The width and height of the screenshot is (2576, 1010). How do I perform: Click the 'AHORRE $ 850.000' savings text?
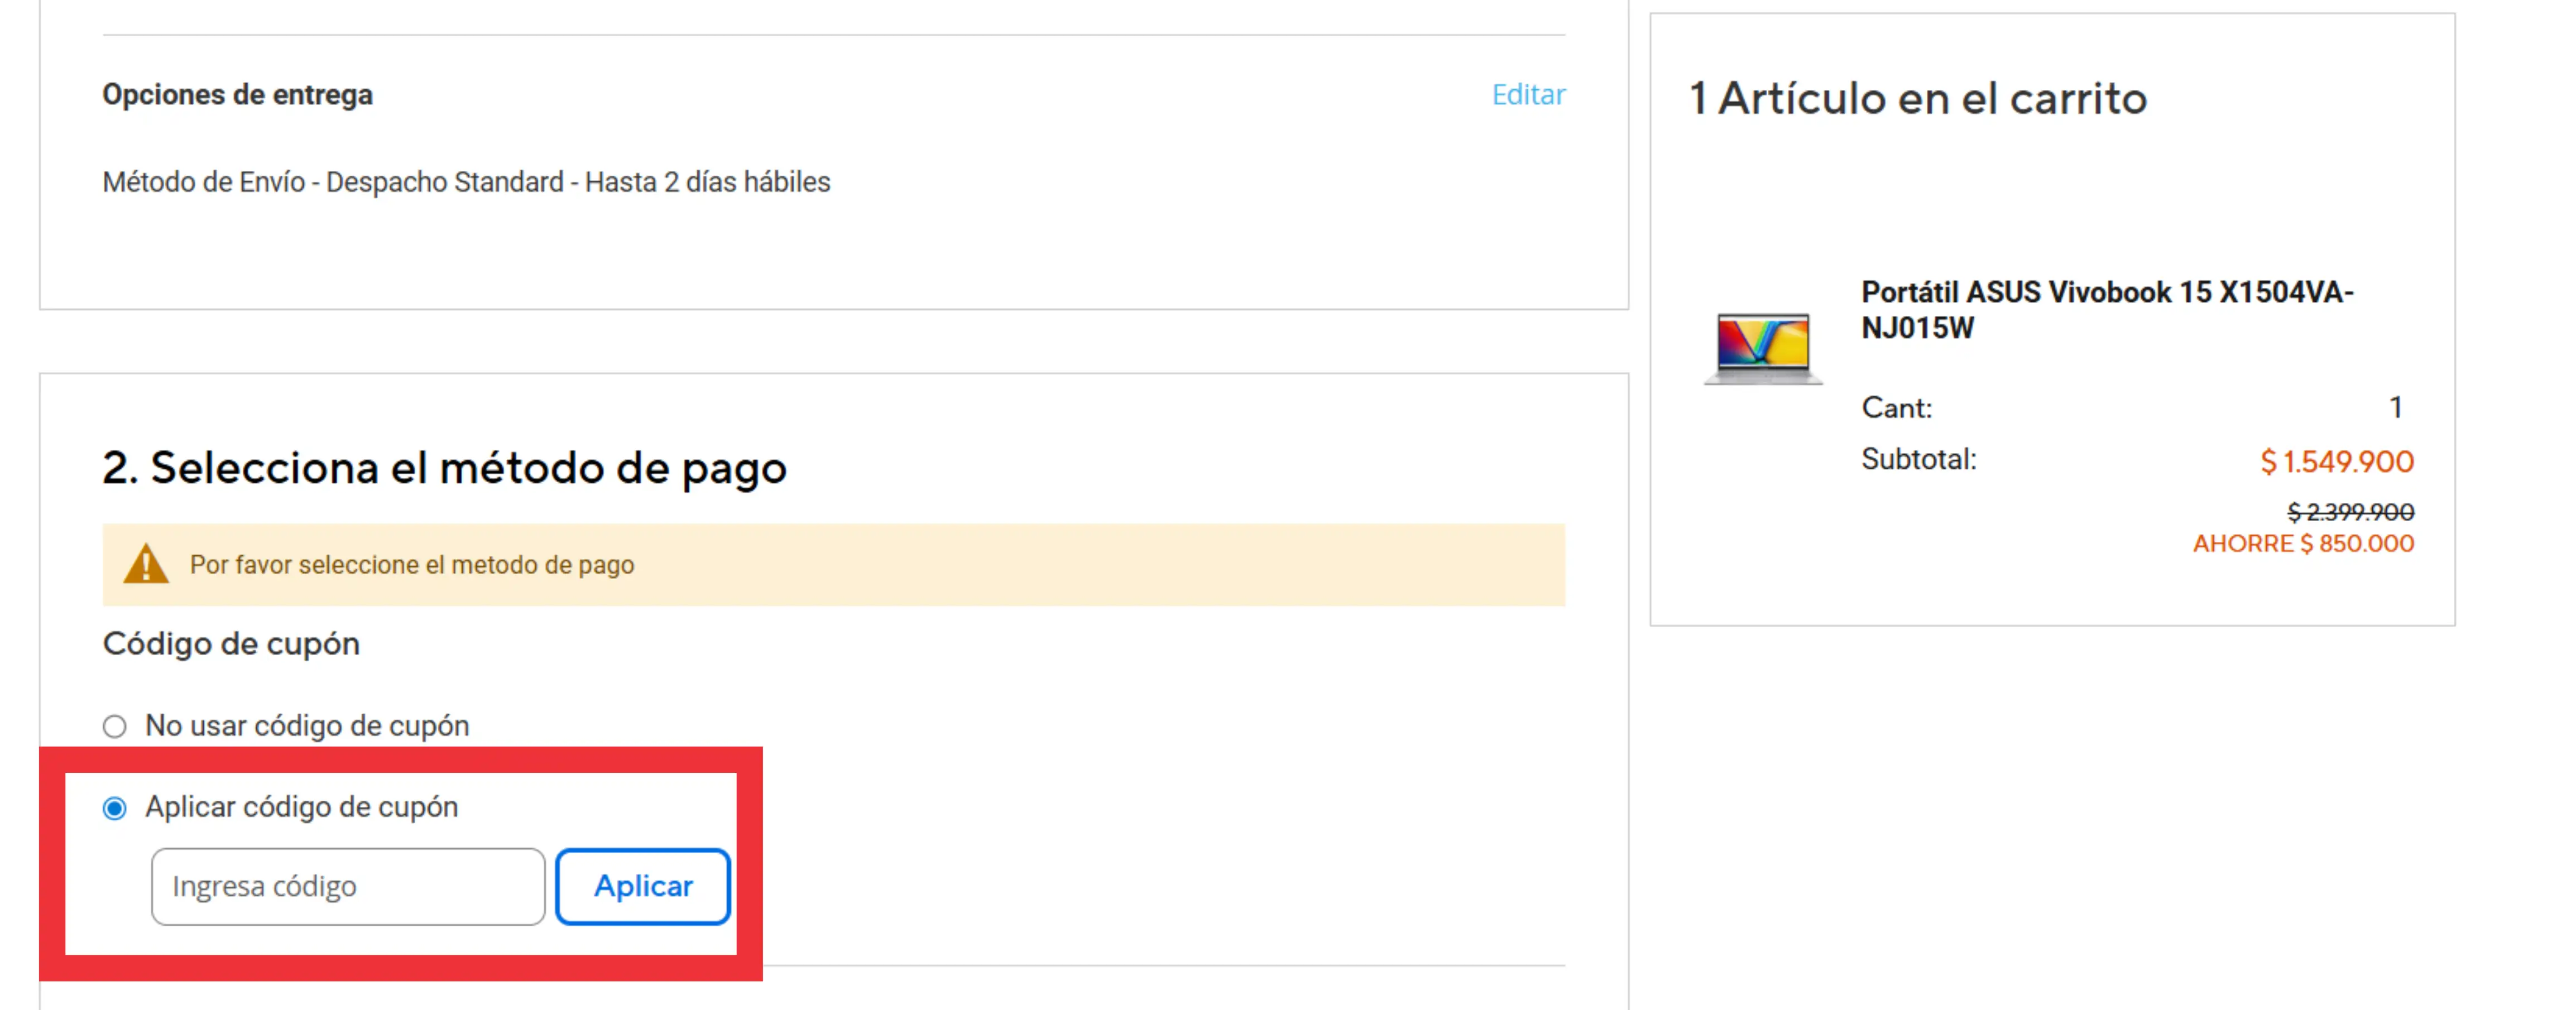(2303, 544)
